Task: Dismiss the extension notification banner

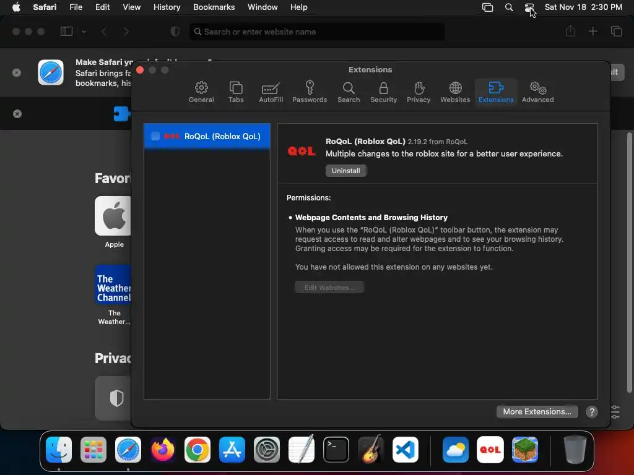Action: click(17, 114)
